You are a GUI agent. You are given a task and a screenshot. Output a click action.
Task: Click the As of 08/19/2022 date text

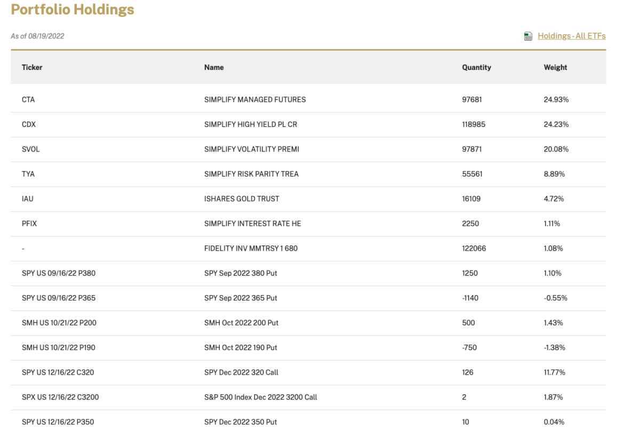click(x=37, y=36)
